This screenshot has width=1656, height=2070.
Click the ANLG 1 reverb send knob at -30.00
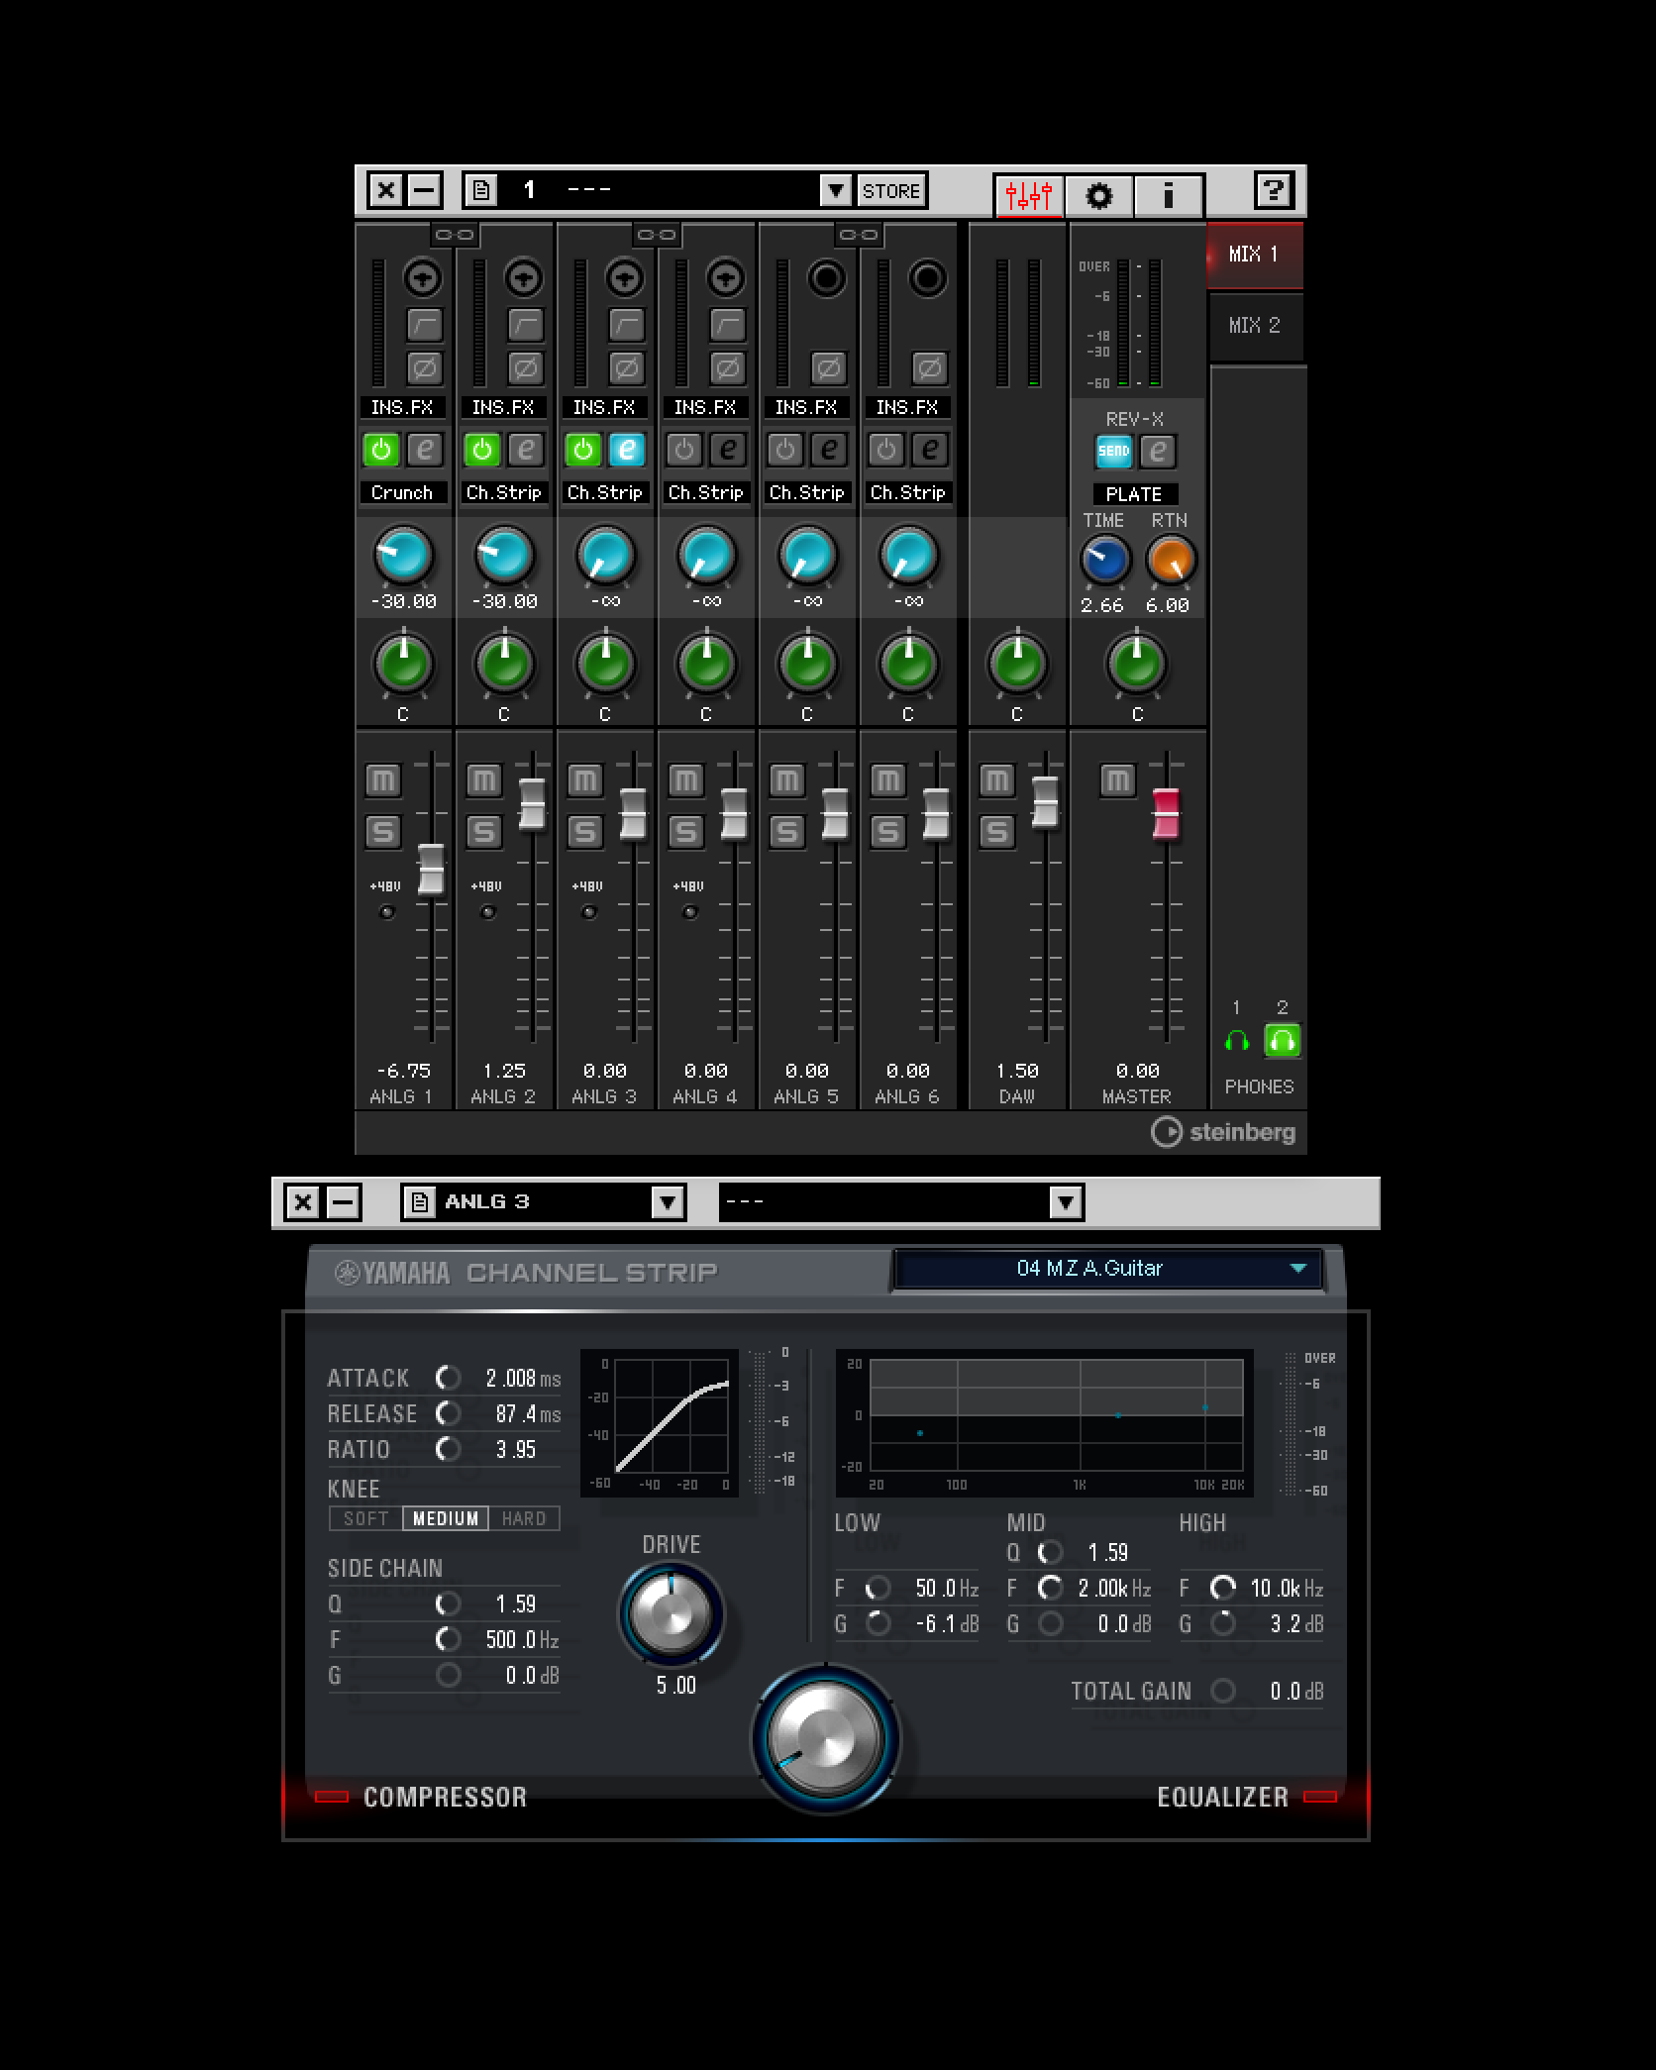[403, 556]
